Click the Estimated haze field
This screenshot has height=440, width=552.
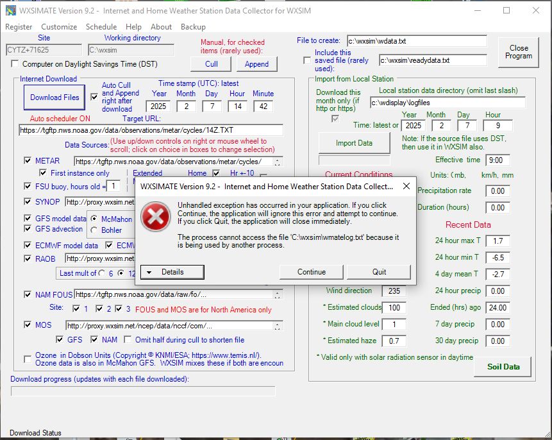[x=394, y=341]
